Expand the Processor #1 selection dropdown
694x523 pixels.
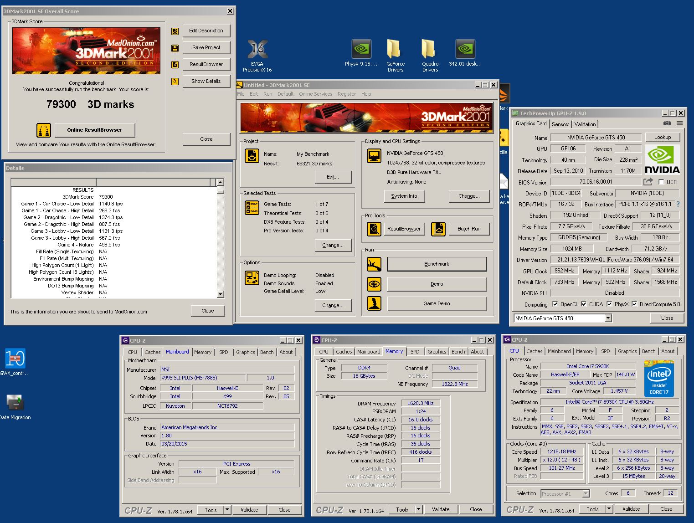[586, 494]
